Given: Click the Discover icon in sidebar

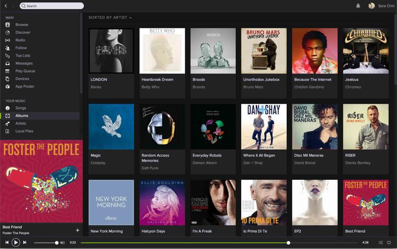Looking at the screenshot, I should [x=7, y=32].
